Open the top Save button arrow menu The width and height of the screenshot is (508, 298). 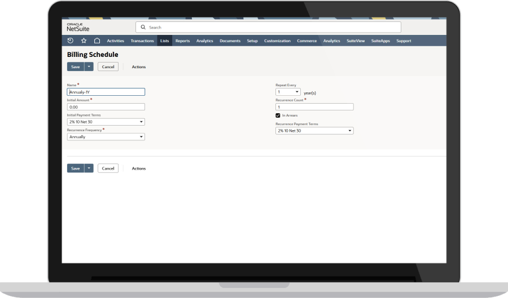pyautogui.click(x=89, y=66)
